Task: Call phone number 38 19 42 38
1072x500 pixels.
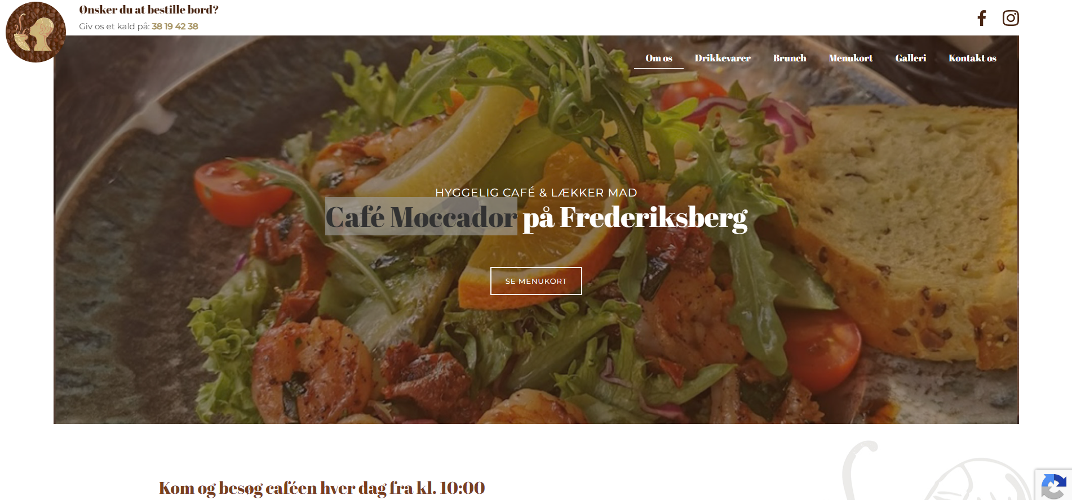Action: pyautogui.click(x=175, y=26)
